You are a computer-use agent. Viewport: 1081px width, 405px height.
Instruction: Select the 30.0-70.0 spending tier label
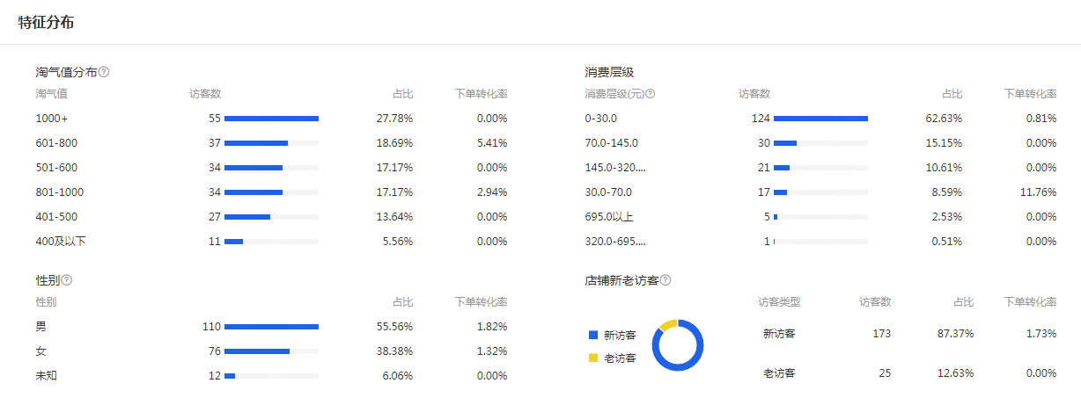tap(608, 192)
